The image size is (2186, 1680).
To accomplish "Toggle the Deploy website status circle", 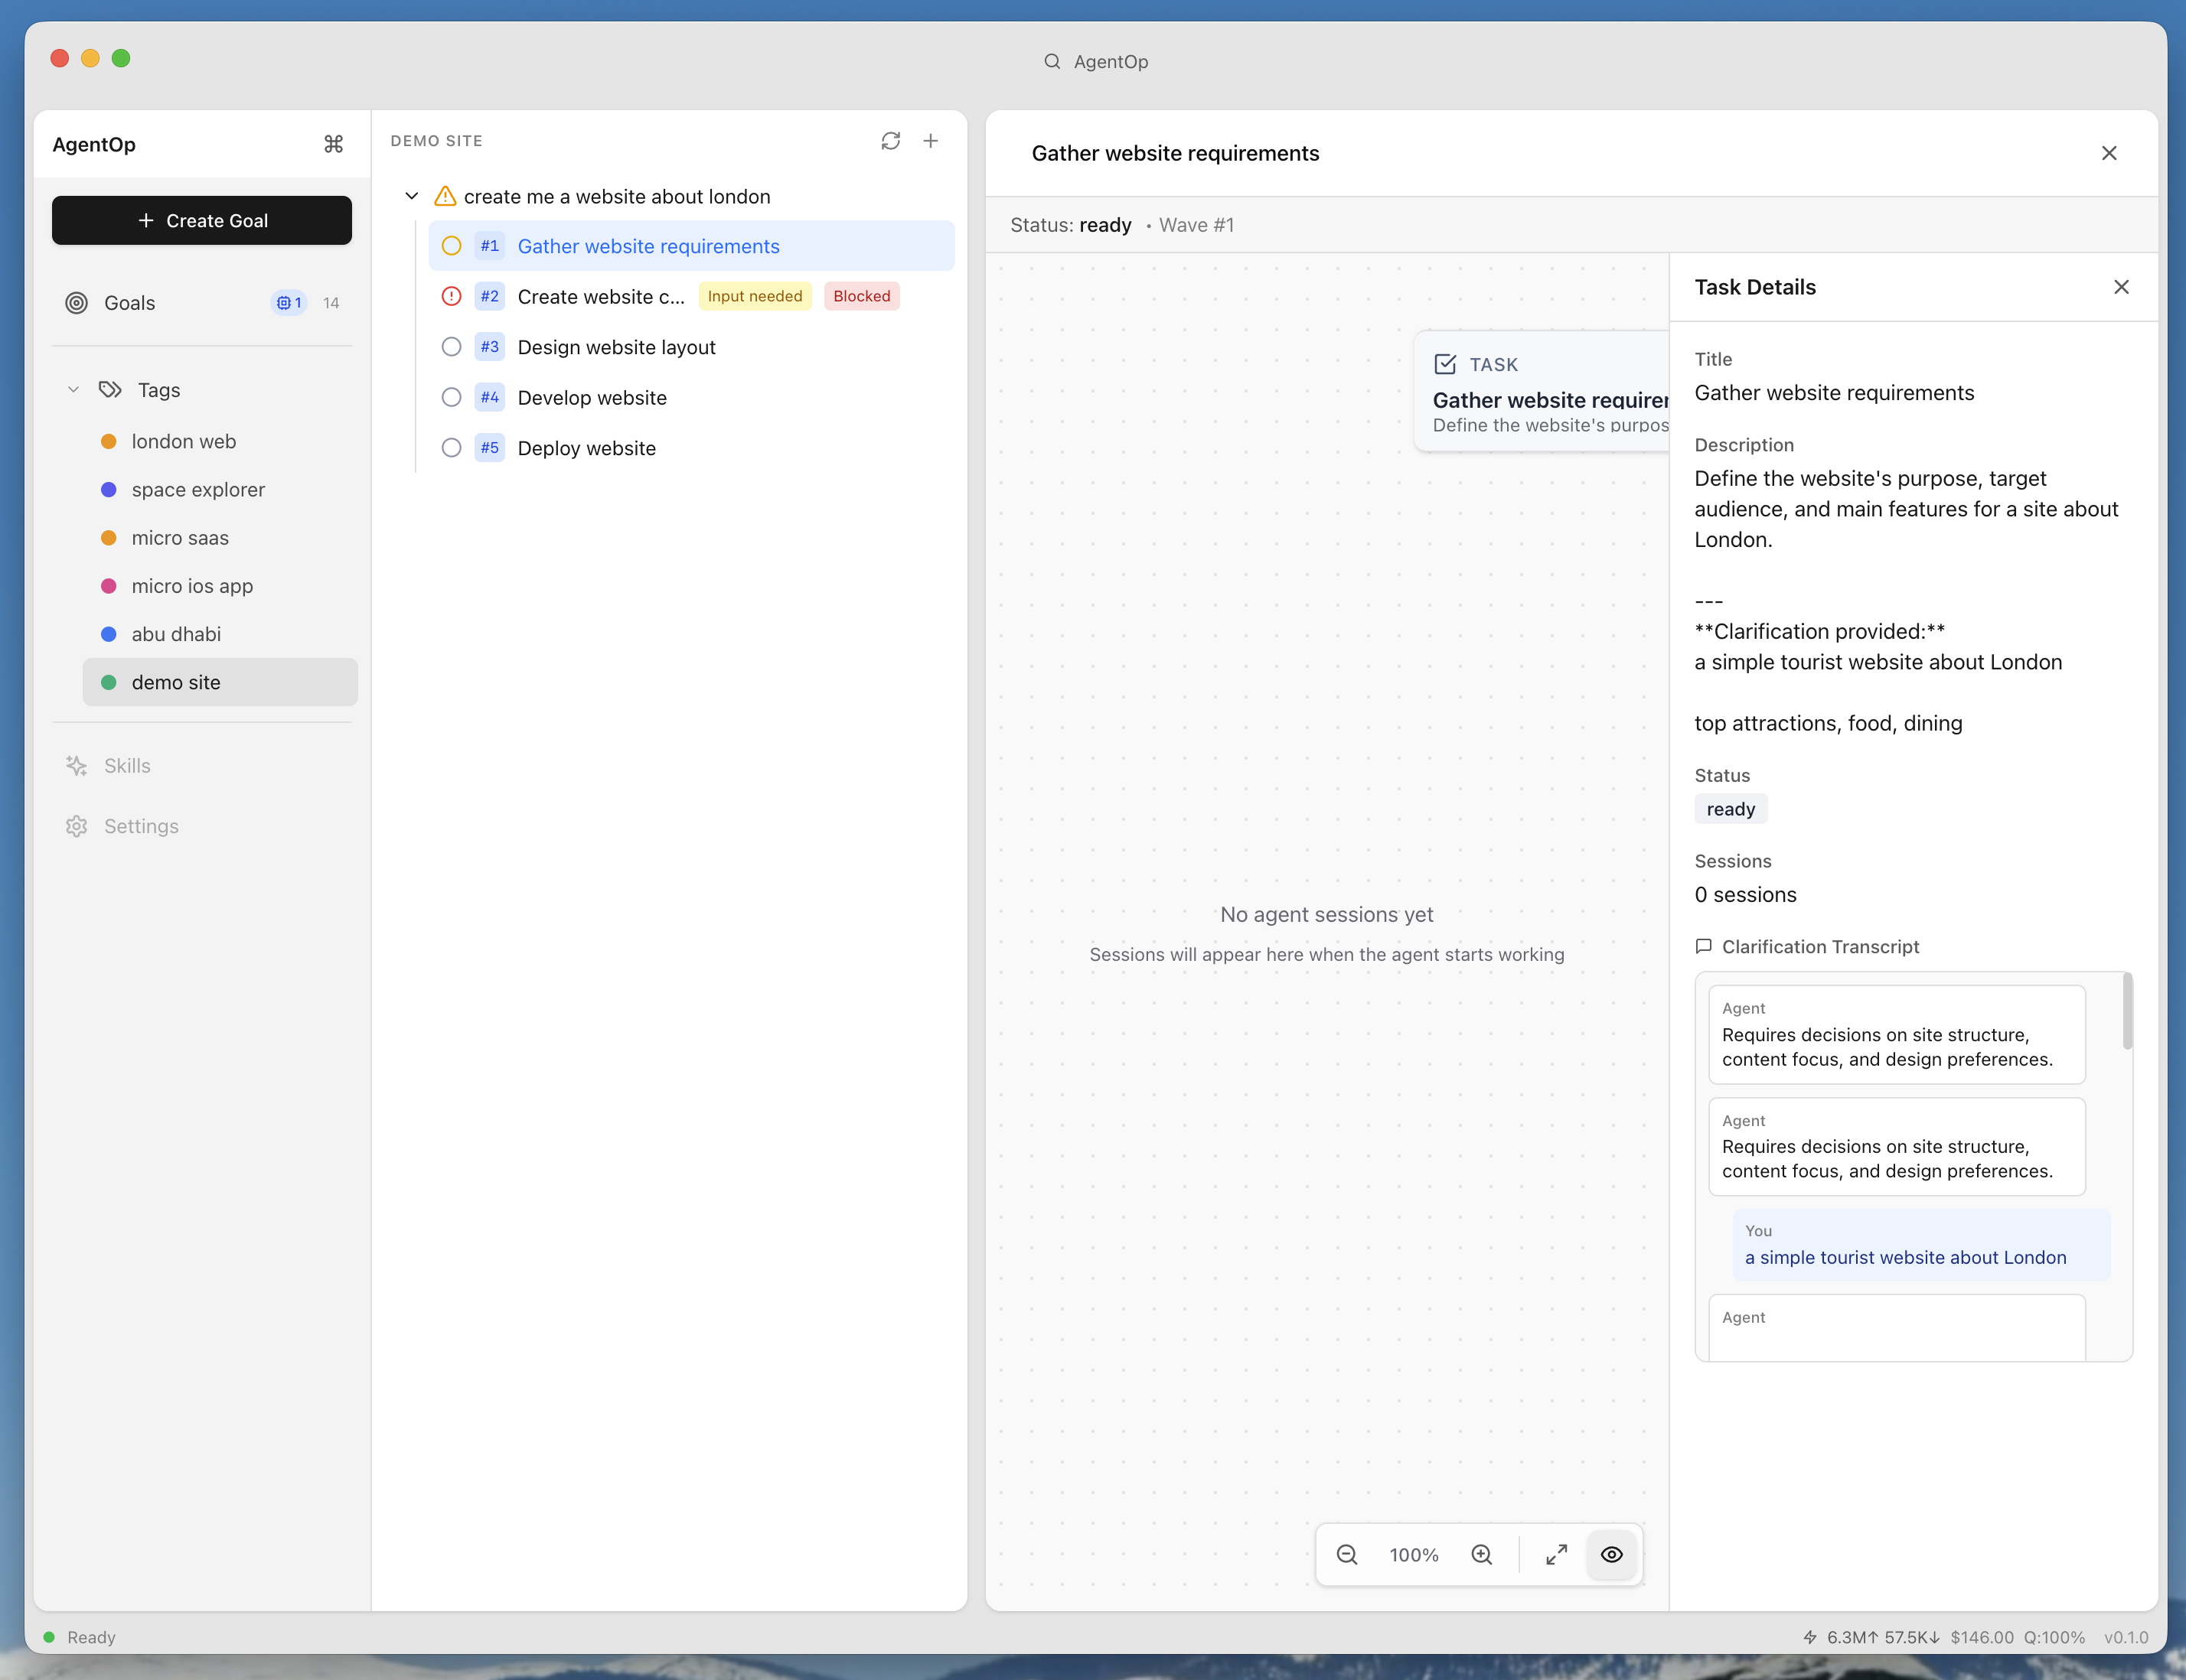I will pos(451,448).
